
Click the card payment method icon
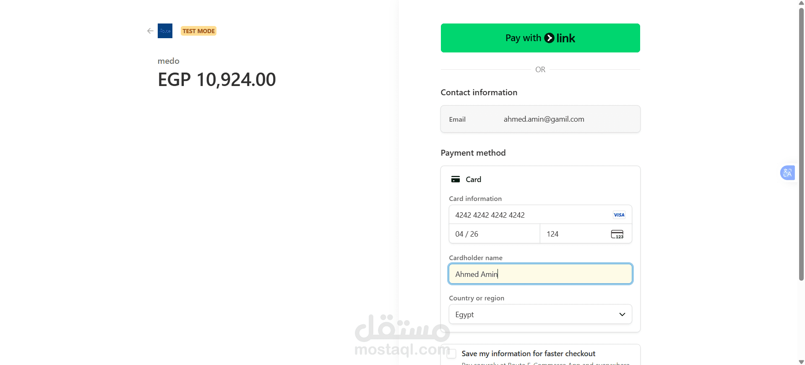[x=455, y=180]
